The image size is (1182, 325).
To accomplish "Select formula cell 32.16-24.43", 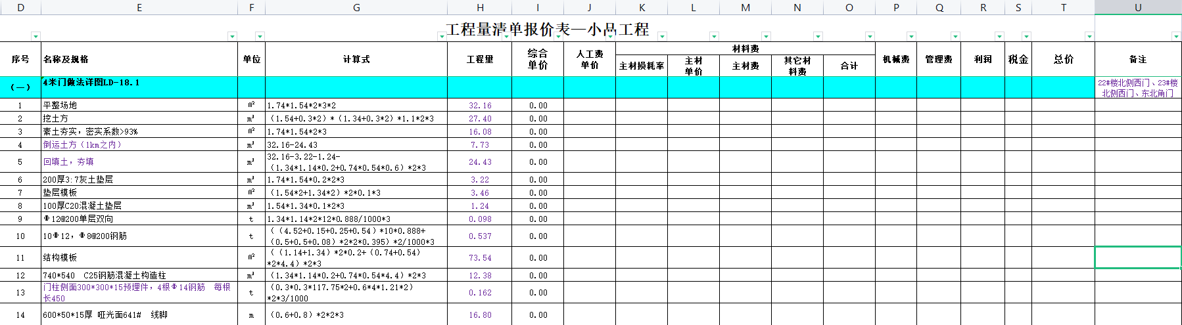I will (356, 144).
